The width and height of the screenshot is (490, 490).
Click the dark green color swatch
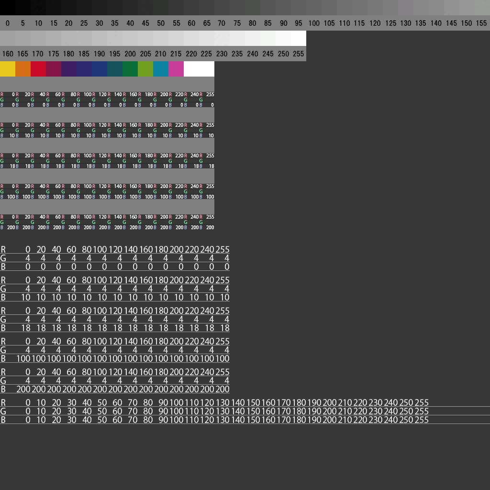(130, 69)
